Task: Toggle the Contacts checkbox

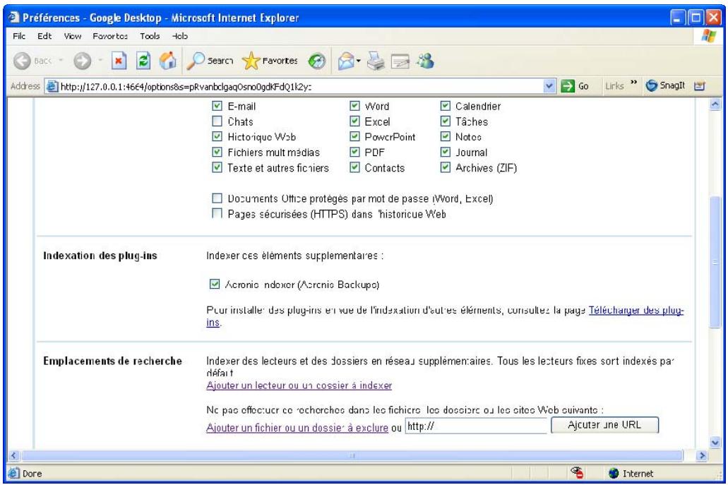Action: pyautogui.click(x=354, y=167)
